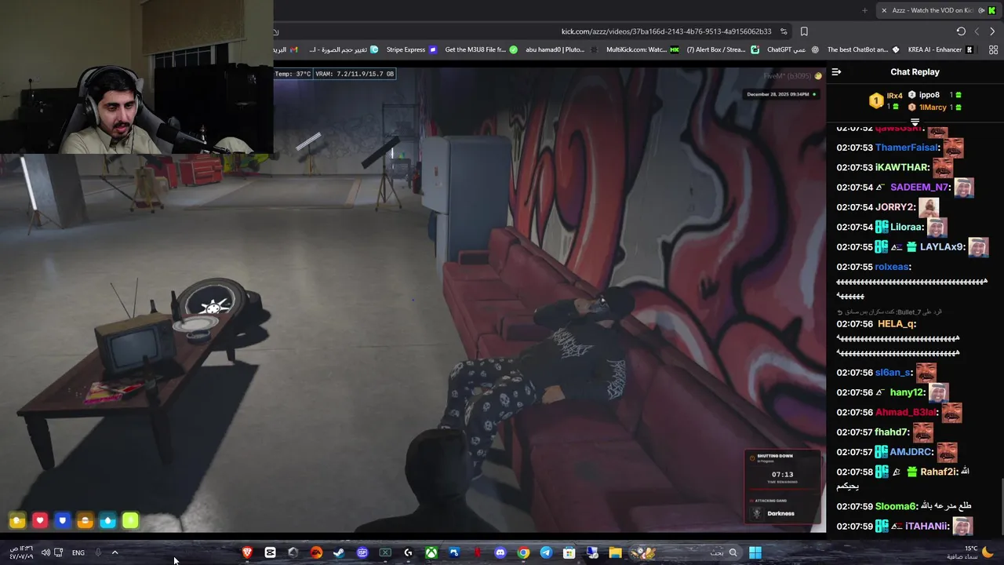Click username Slooma6 in chat
This screenshot has width=1004, height=565.
click(x=895, y=506)
